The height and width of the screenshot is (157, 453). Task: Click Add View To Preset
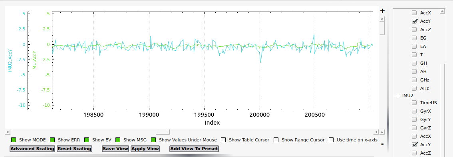[194, 149]
